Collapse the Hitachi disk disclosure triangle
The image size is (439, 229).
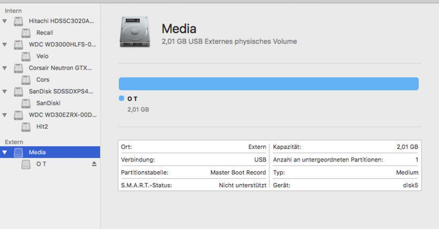4,21
